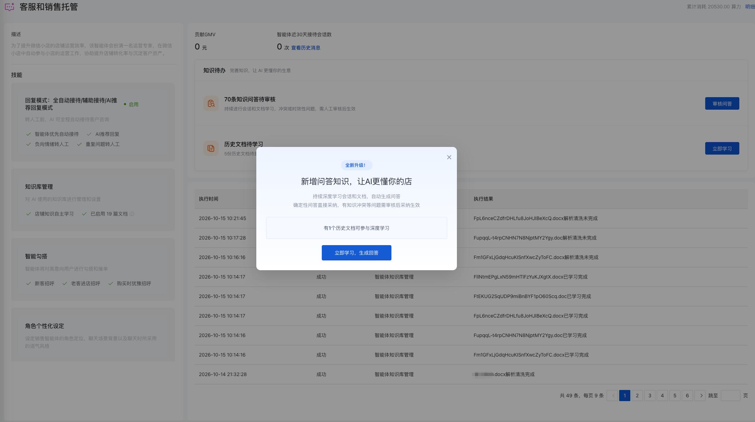This screenshot has height=422, width=755.
Task: Go to page 5
Action: click(x=675, y=396)
